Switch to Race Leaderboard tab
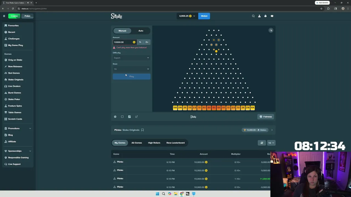 175,143
